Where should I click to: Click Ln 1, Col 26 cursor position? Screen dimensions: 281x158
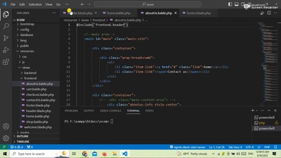tap(216, 147)
